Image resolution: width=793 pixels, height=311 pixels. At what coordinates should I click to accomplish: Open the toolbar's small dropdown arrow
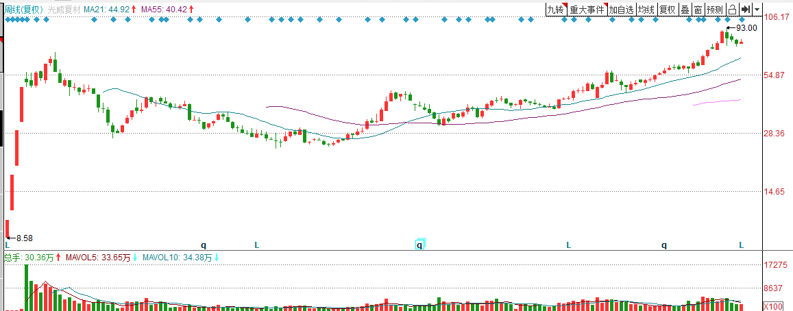pos(757,9)
